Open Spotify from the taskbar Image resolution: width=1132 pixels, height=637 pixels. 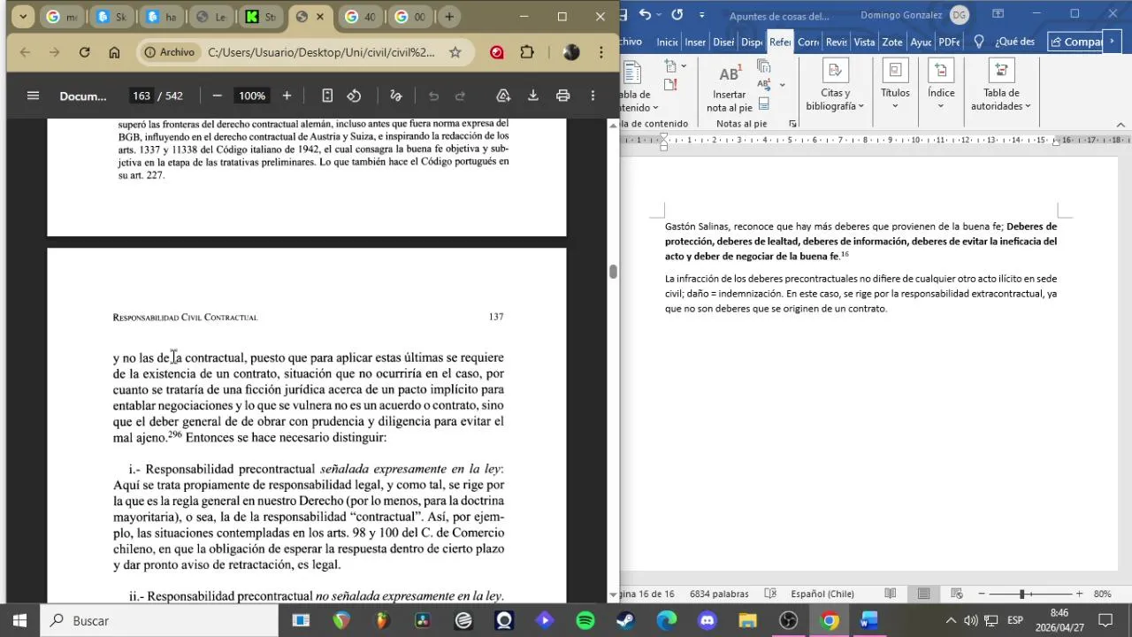tap(585, 621)
